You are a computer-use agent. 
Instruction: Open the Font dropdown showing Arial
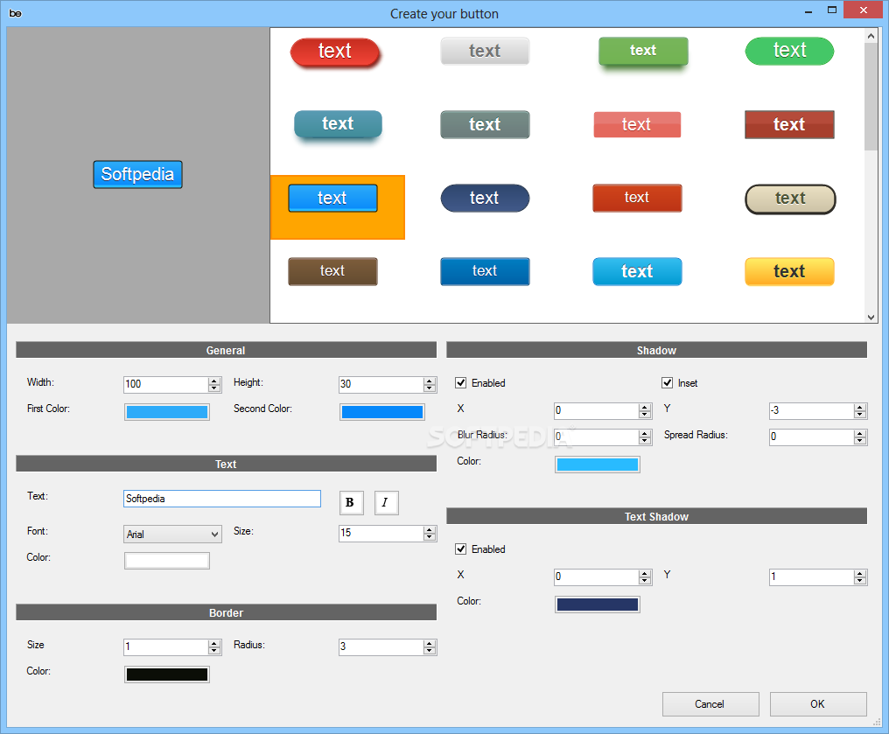pyautogui.click(x=172, y=534)
